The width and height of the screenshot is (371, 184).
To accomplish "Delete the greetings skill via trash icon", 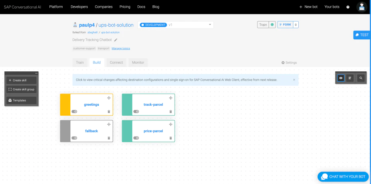I will pyautogui.click(x=109, y=111).
